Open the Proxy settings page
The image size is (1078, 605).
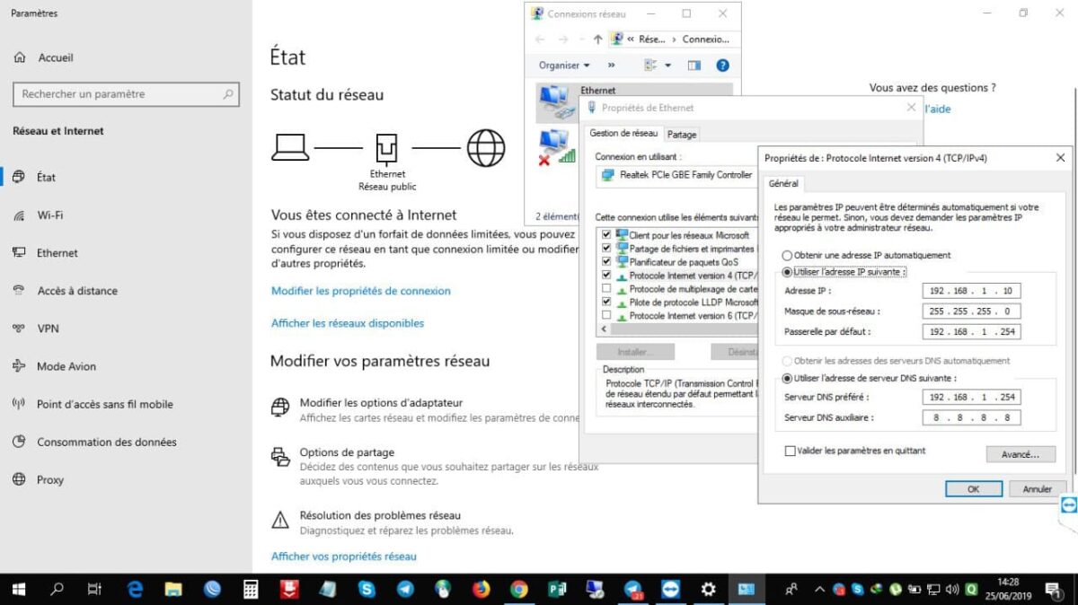tap(49, 479)
